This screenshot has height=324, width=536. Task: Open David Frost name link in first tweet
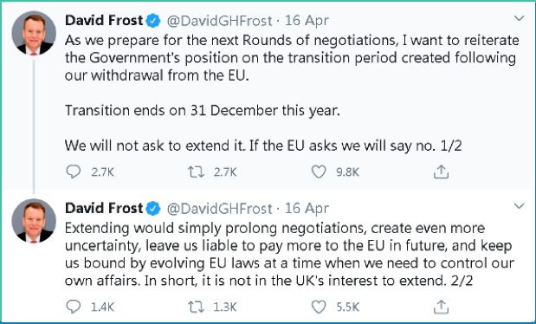click(104, 21)
